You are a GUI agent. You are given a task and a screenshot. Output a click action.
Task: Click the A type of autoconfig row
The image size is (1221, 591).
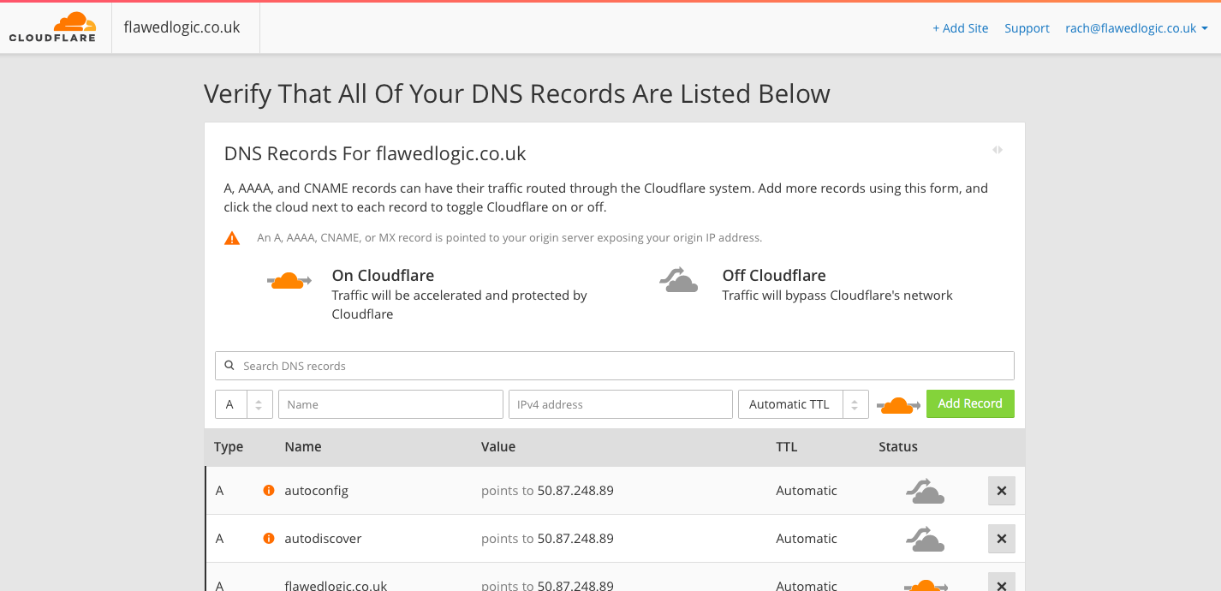pos(219,491)
